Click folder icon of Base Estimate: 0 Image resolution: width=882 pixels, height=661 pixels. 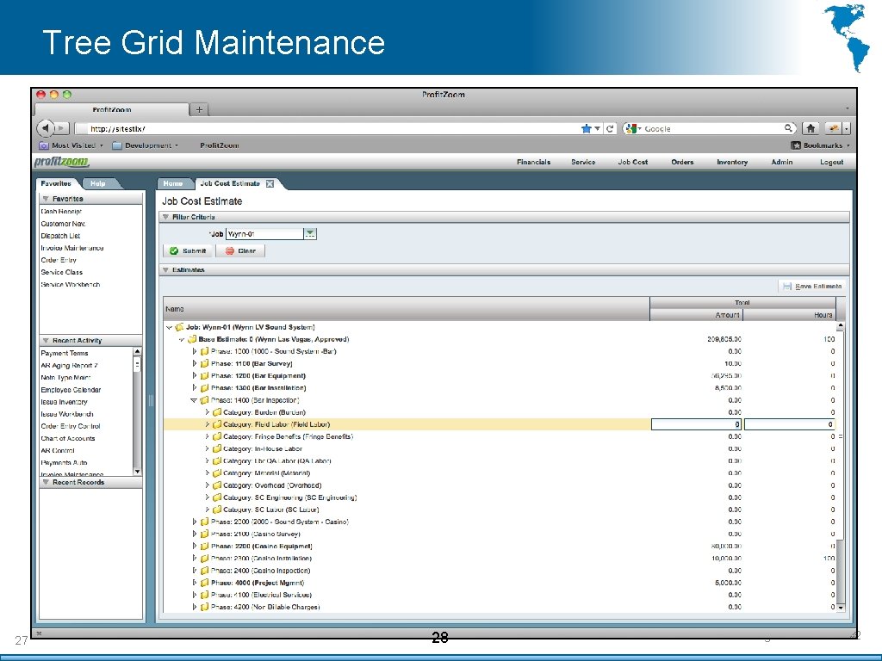click(192, 339)
